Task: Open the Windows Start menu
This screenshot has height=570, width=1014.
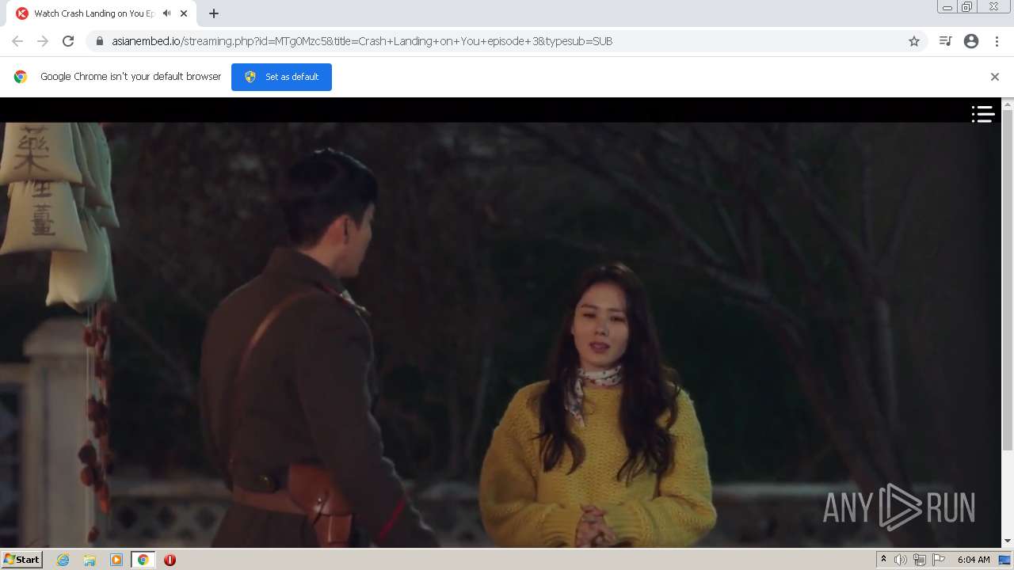Action: (x=21, y=559)
